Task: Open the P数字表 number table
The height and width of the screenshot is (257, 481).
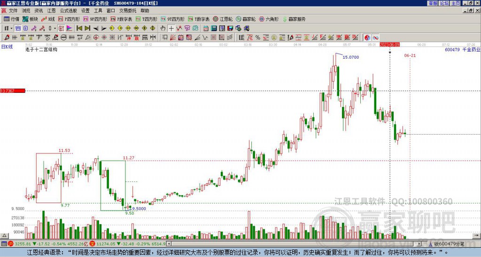Action: 121,19
